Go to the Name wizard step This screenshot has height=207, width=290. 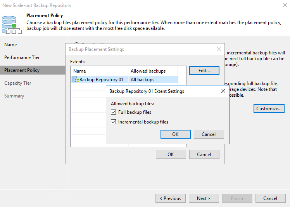point(11,45)
